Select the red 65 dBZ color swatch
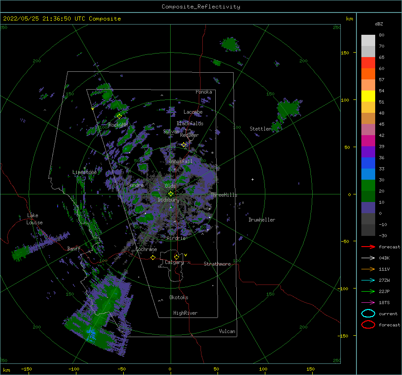Image resolution: width=402 pixels, height=375 pixels. click(x=368, y=63)
